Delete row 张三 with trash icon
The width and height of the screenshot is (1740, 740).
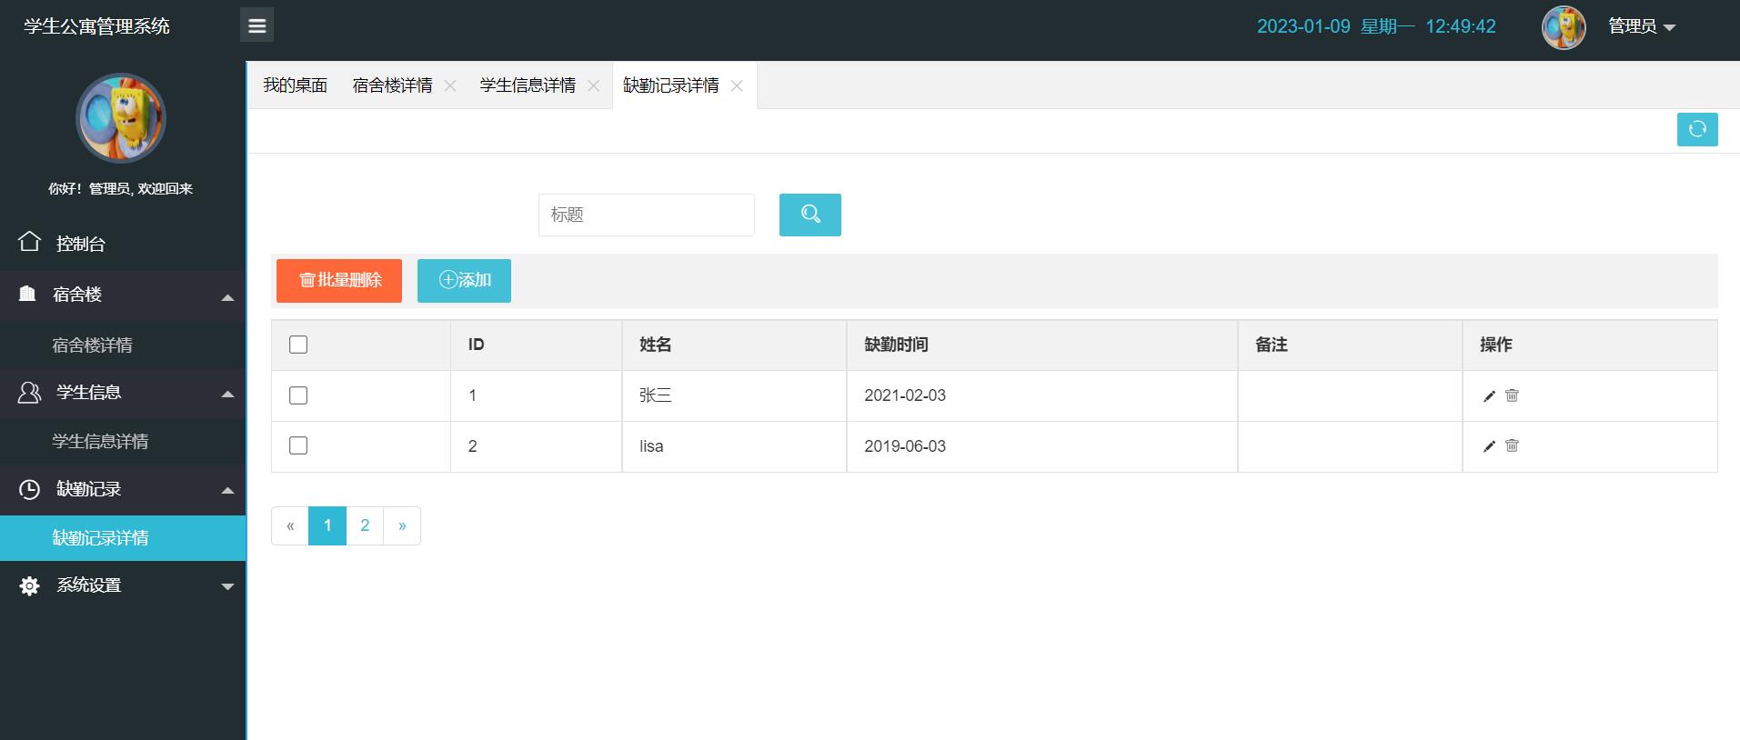coord(1512,395)
